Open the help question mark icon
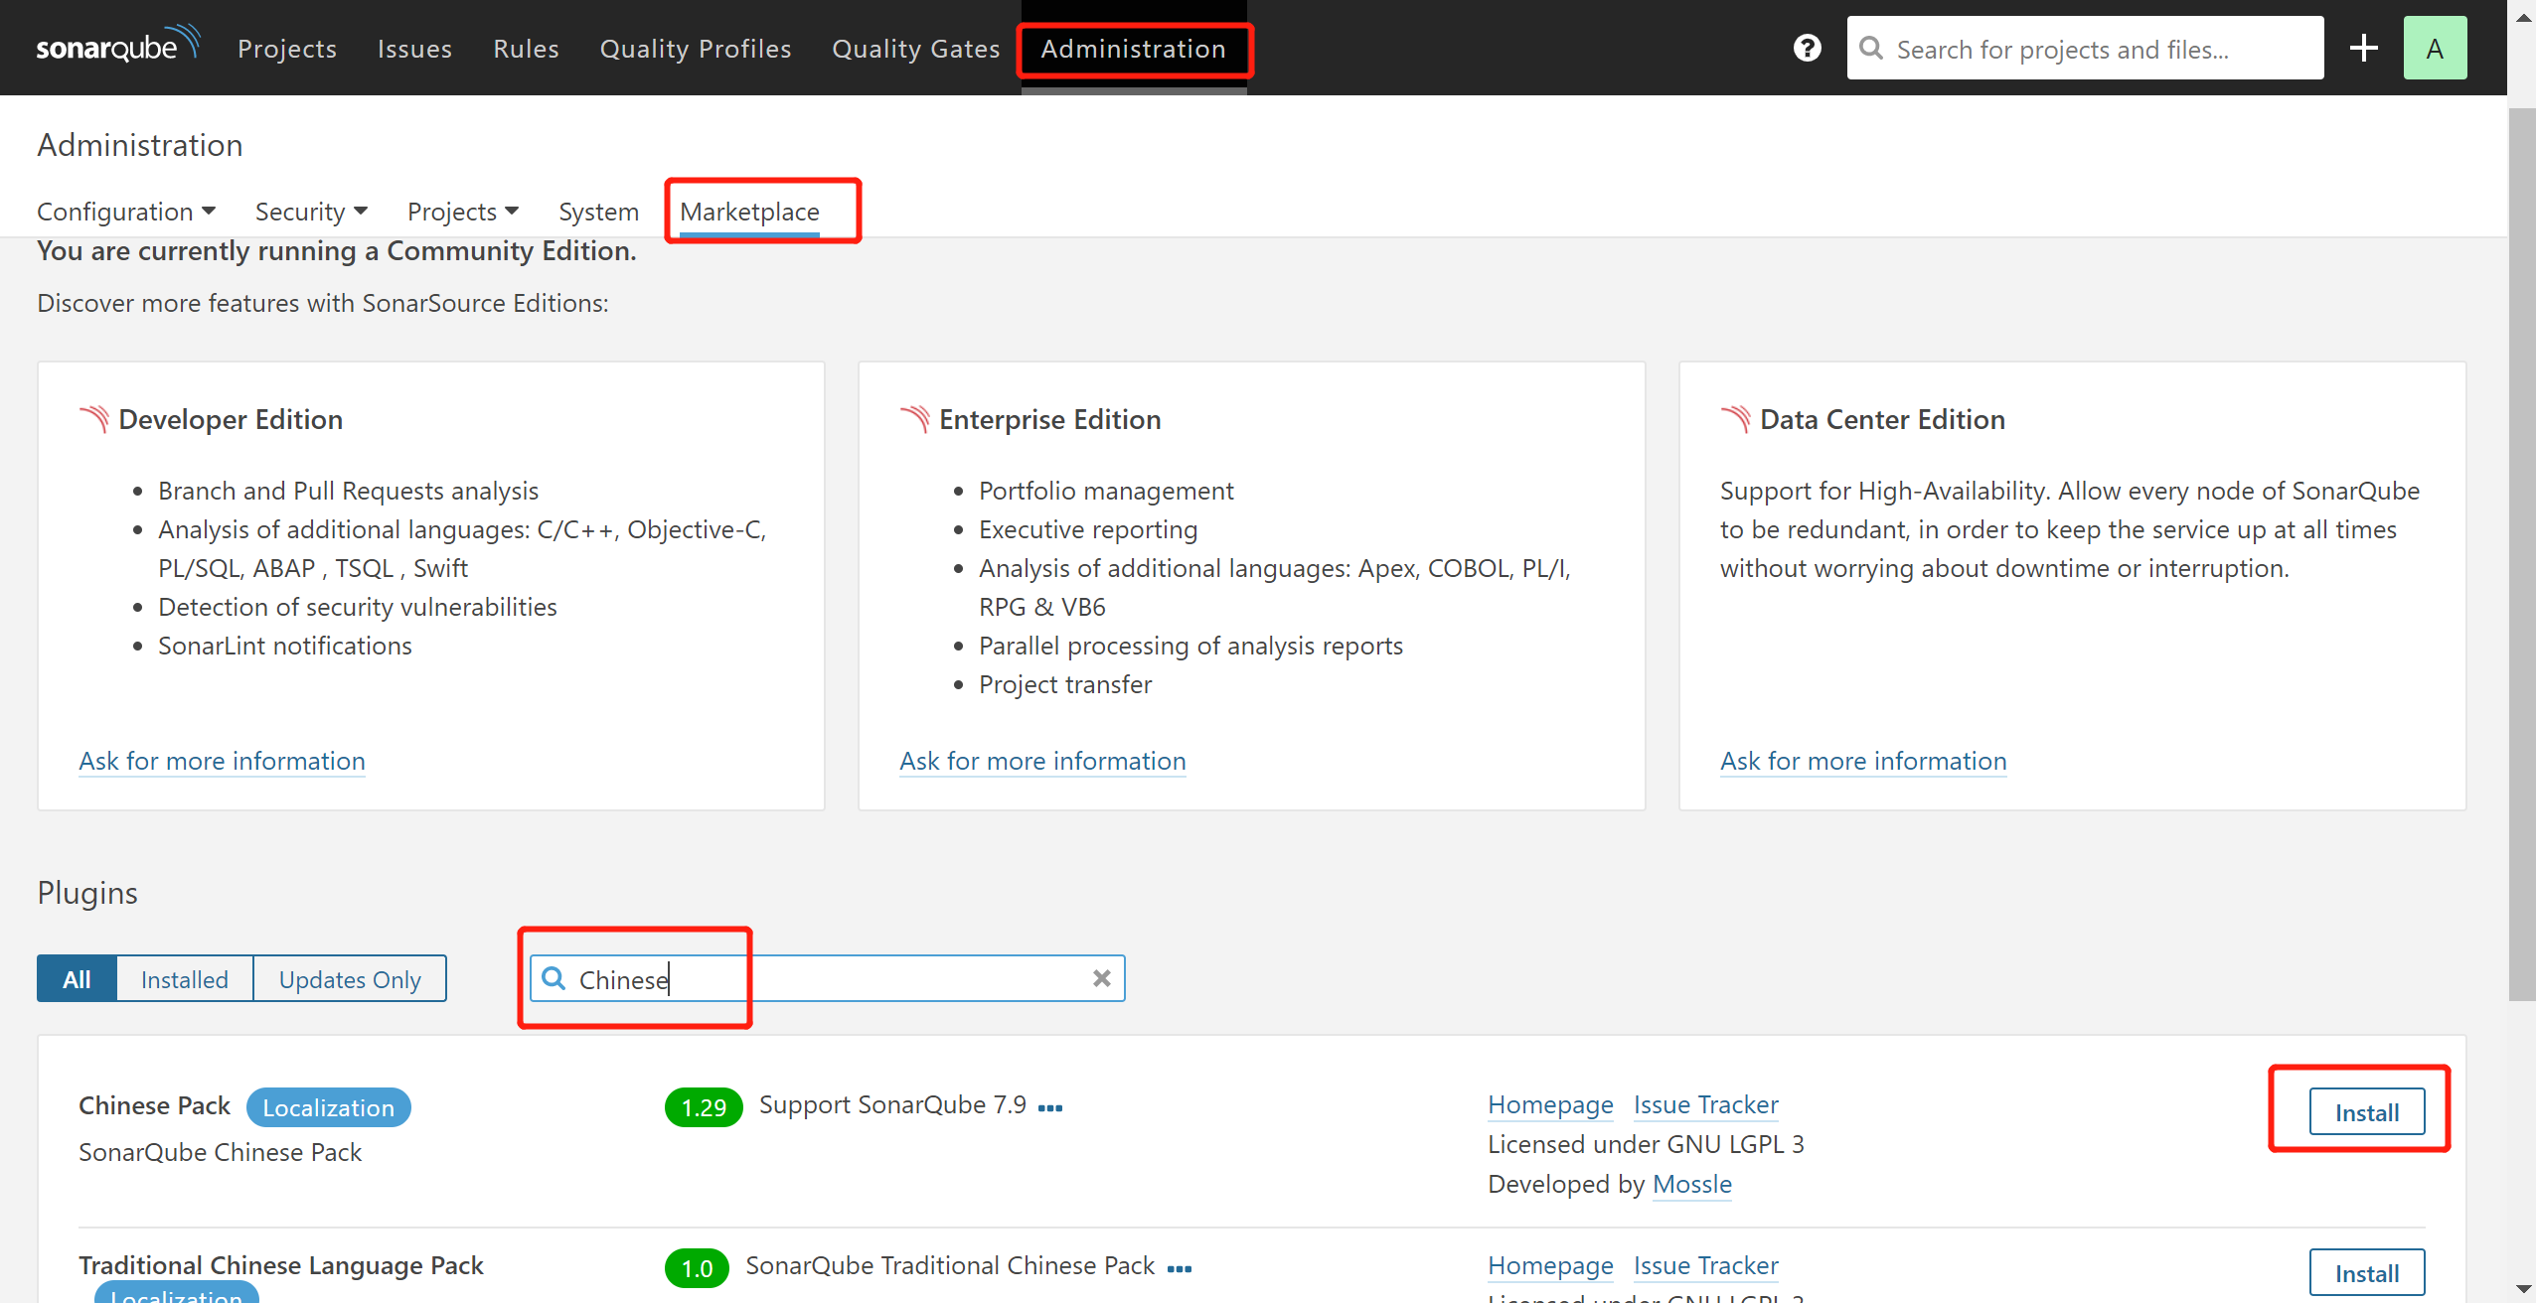Image resolution: width=2536 pixels, height=1303 pixels. click(x=1806, y=47)
